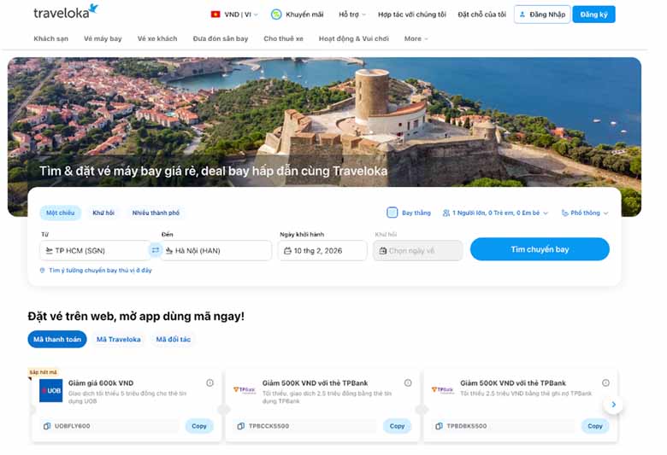Image resolution: width=667 pixels, height=455 pixels.
Task: Expand the Hỗ trợ menu
Action: 352,15
